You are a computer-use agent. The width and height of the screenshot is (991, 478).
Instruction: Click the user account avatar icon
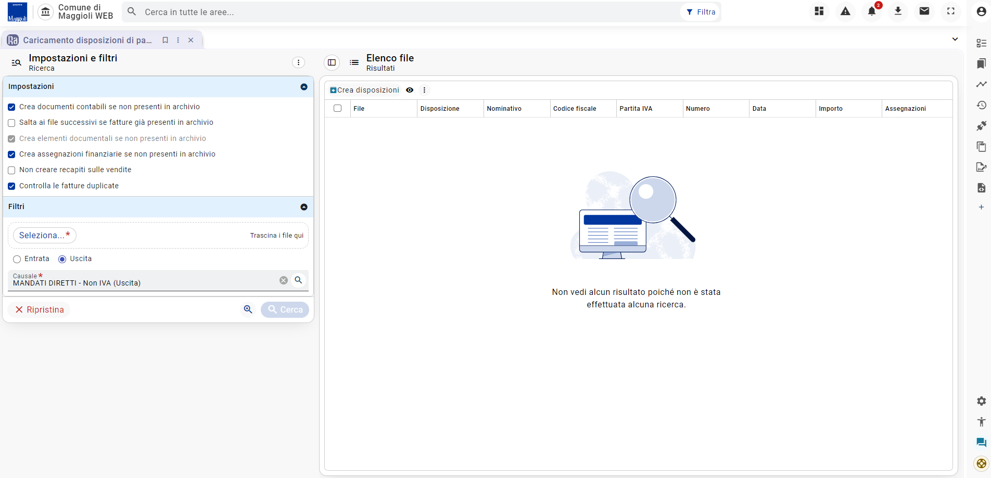coord(981,11)
